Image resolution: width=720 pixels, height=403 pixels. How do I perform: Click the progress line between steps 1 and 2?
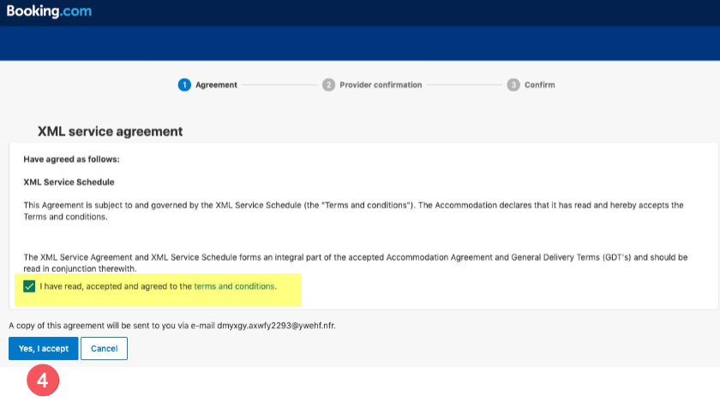click(279, 85)
